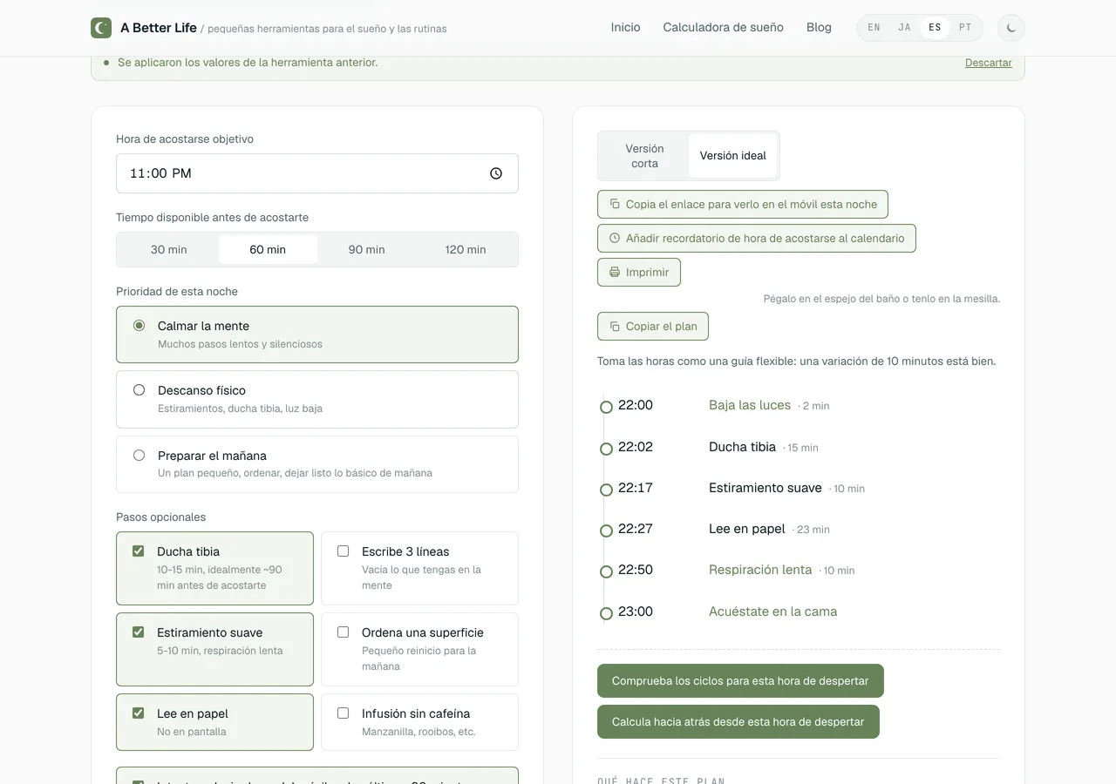1116x784 pixels.
Task: Switch to 'Versión corta' tab
Action: (645, 156)
